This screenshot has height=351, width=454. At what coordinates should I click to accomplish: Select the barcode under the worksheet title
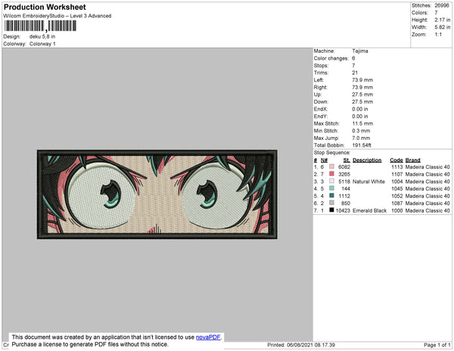pyautogui.click(x=40, y=26)
